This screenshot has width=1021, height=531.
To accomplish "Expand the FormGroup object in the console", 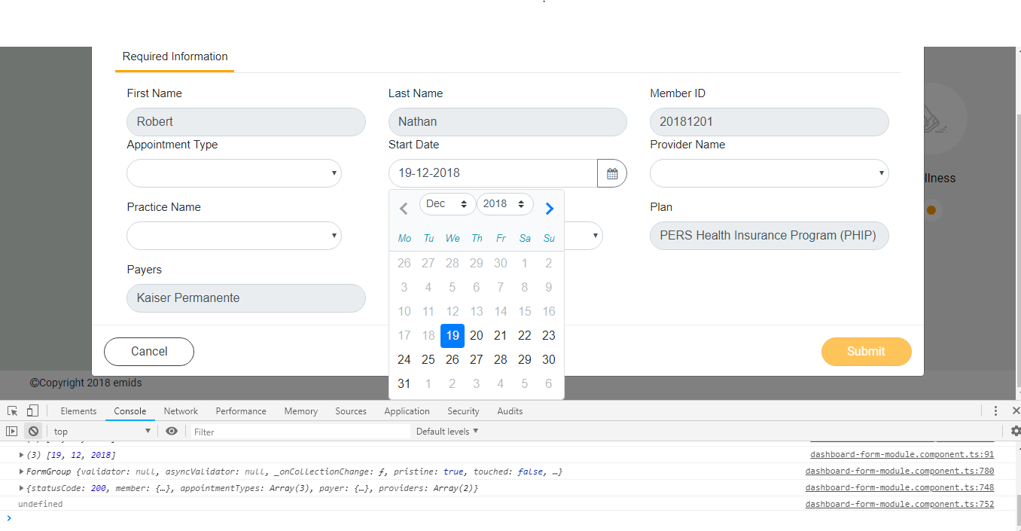I will (x=21, y=470).
